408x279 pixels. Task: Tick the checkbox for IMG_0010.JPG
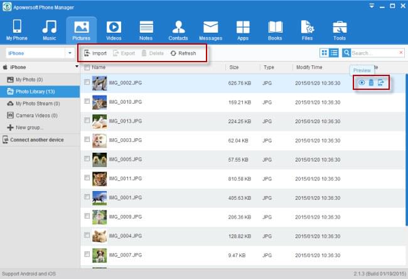pos(87,102)
